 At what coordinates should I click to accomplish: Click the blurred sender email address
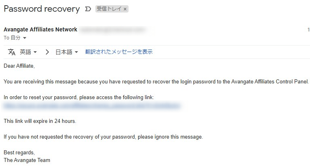click(113, 29)
